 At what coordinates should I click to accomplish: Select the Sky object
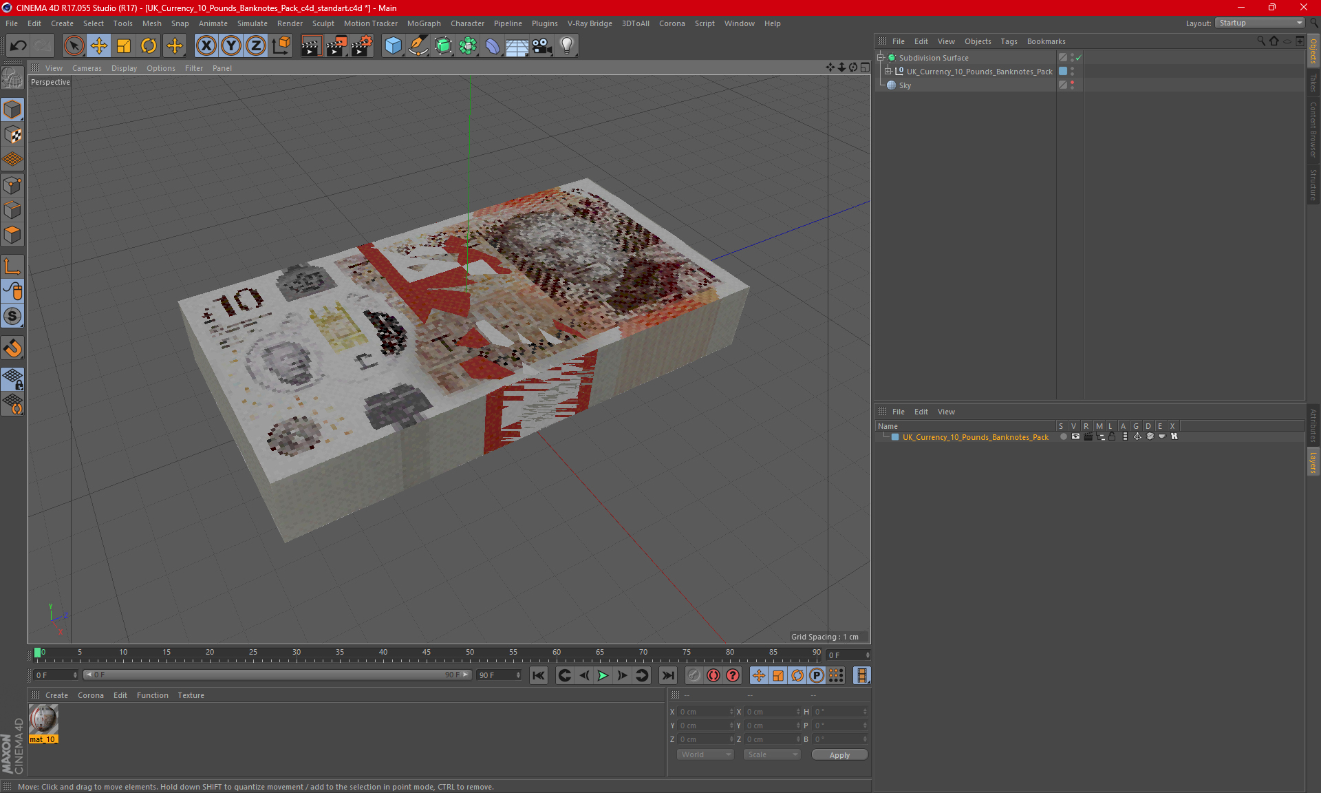point(905,85)
